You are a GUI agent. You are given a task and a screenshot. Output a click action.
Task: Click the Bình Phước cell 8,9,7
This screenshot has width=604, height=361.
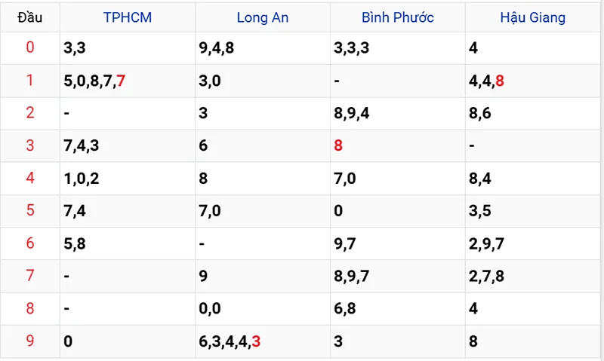[351, 276]
